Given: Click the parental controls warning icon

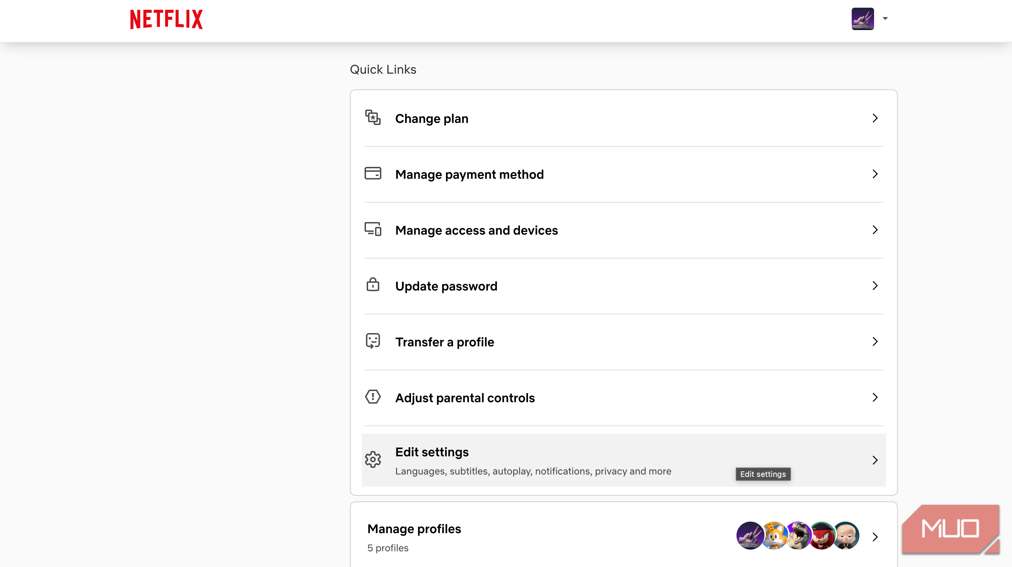Looking at the screenshot, I should [x=372, y=397].
